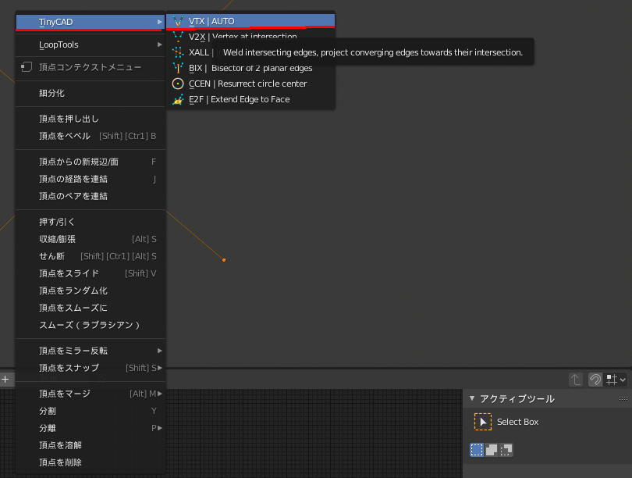Set selection mode to new selection
Image resolution: width=632 pixels, height=478 pixels.
point(477,450)
